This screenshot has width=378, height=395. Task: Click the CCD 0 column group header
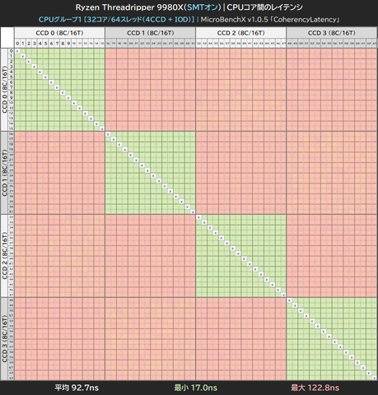coord(59,33)
